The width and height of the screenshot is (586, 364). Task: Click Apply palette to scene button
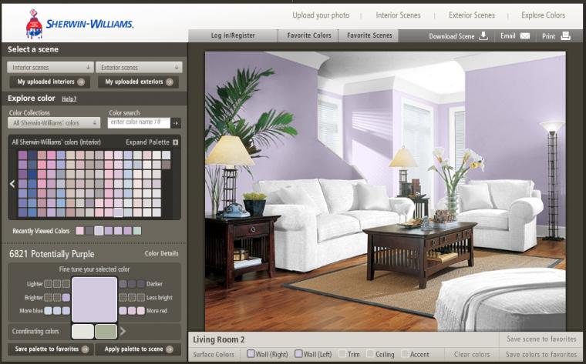pos(138,349)
